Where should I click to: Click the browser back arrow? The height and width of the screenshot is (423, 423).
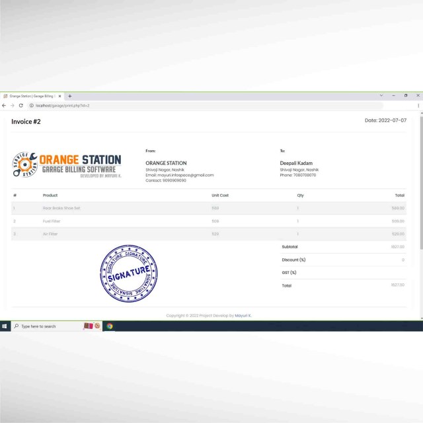[4, 106]
